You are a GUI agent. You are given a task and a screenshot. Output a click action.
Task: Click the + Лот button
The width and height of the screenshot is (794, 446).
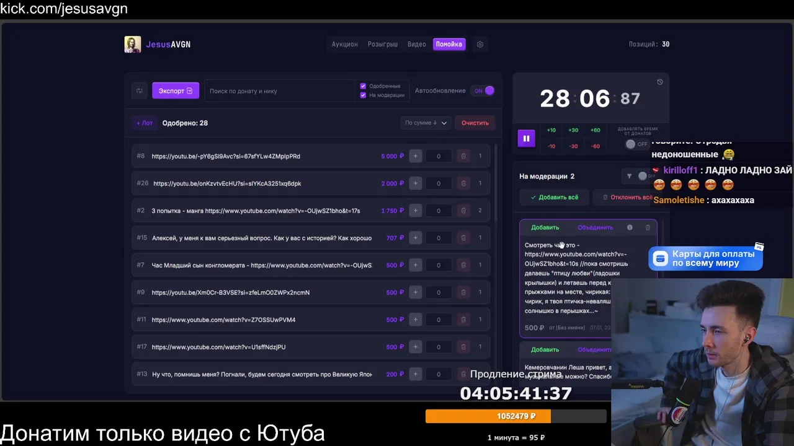click(145, 123)
